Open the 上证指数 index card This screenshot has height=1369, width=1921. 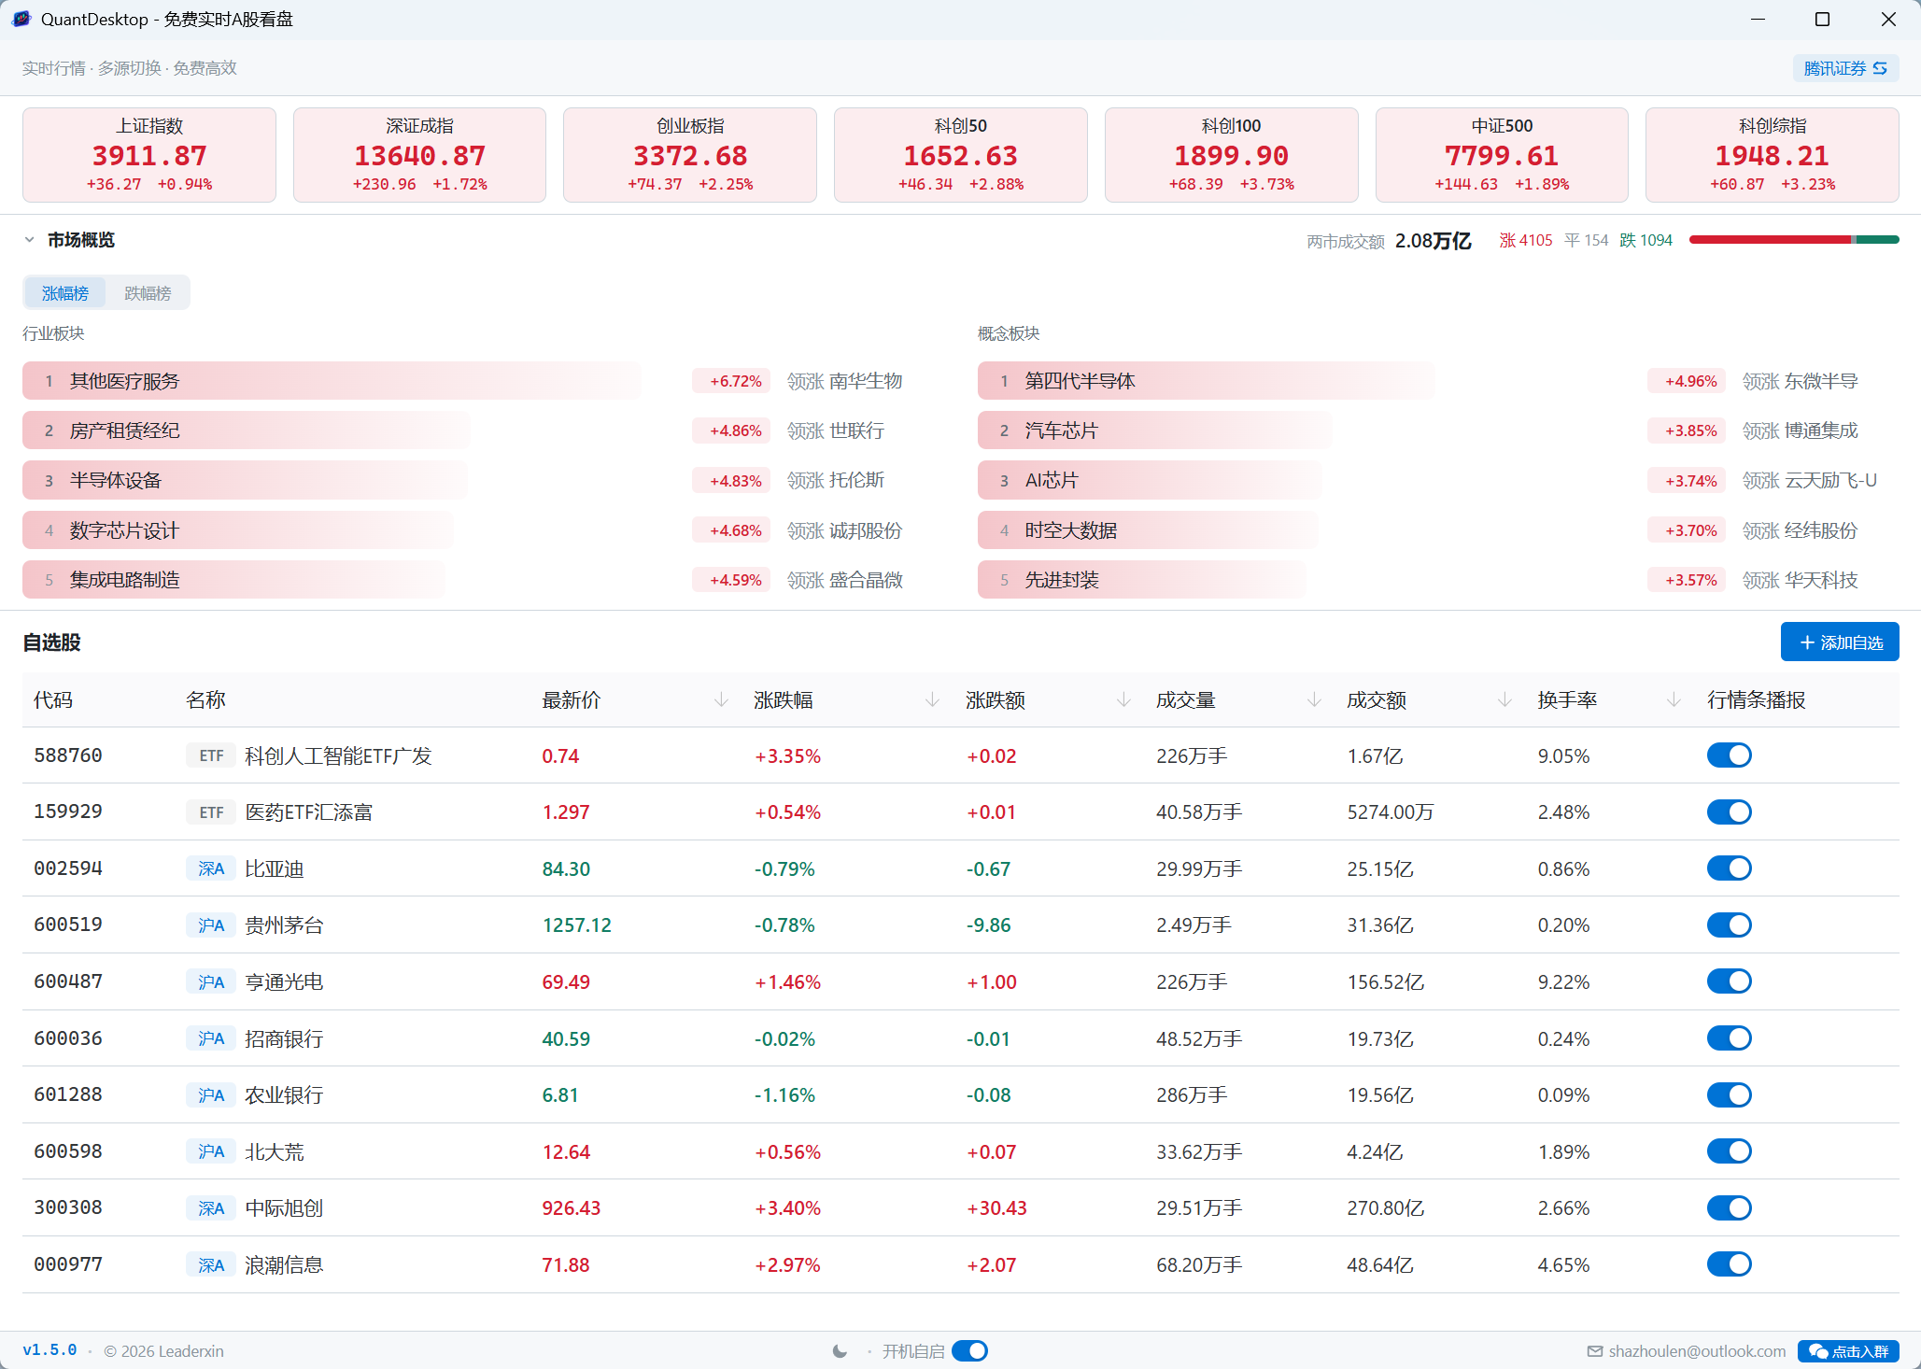tap(149, 155)
